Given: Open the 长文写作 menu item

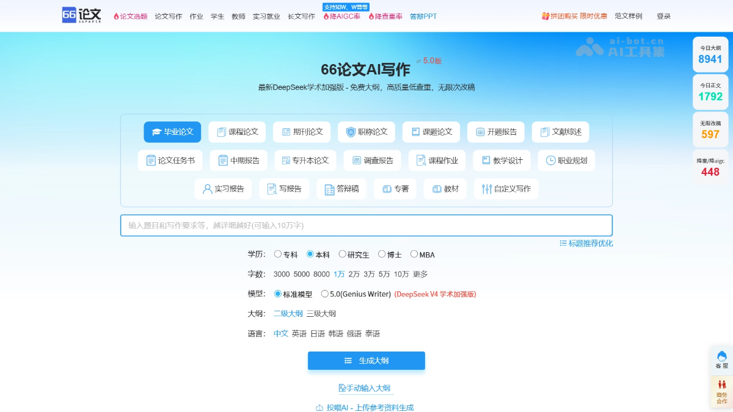Looking at the screenshot, I should 302,16.
